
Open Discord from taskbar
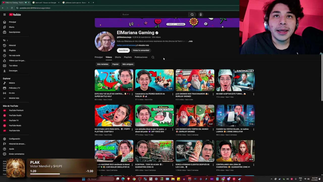tap(228, 179)
